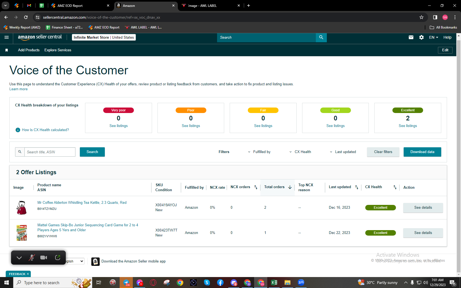See listings under the Very poor category
The height and width of the screenshot is (288, 461).
pos(119,126)
